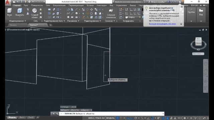Image resolution: width=214 pixels, height=120 pixels.
Task: Switch to the Поверхность ribbon tab
Action: point(37,5)
